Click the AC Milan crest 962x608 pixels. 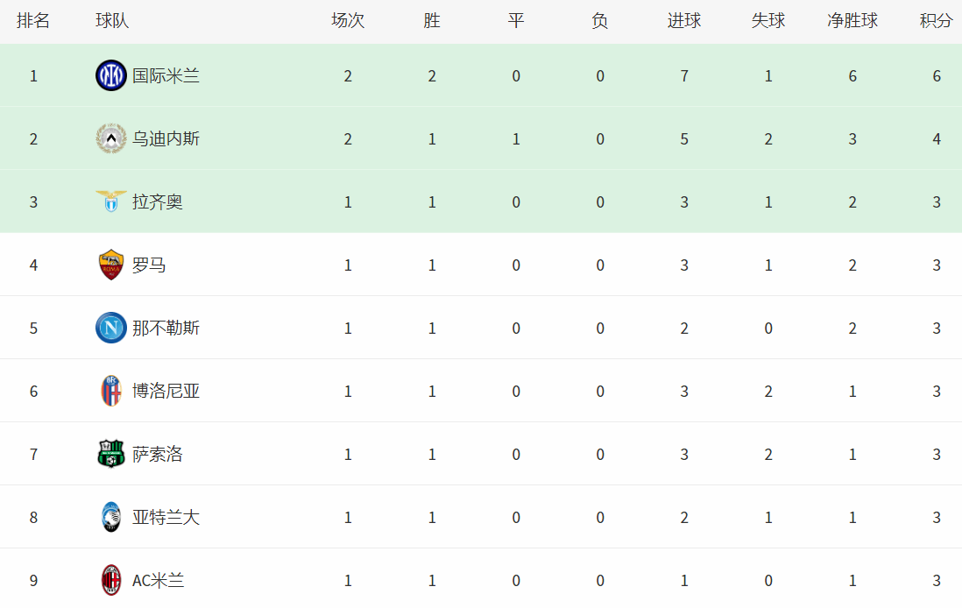pos(111,580)
